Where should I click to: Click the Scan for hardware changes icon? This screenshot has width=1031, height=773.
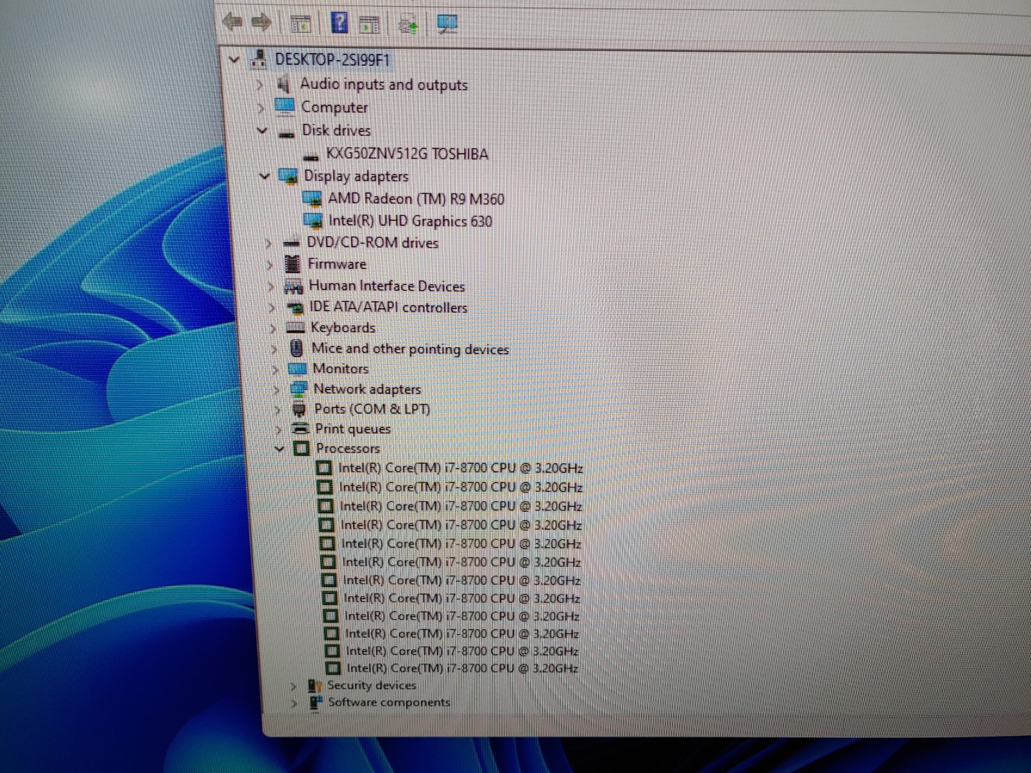pos(447,24)
